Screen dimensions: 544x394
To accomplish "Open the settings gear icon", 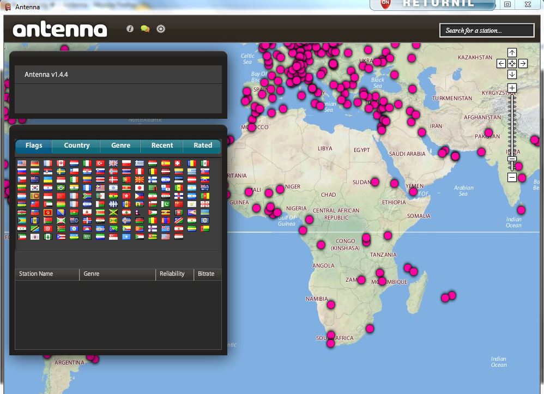I will (x=161, y=29).
